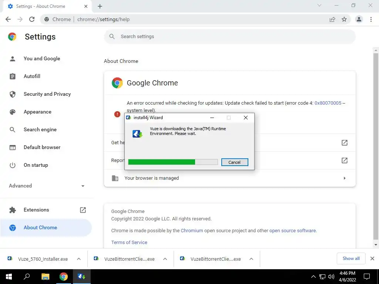Select About Chrome in the sidebar
Image resolution: width=379 pixels, height=284 pixels.
click(46, 227)
